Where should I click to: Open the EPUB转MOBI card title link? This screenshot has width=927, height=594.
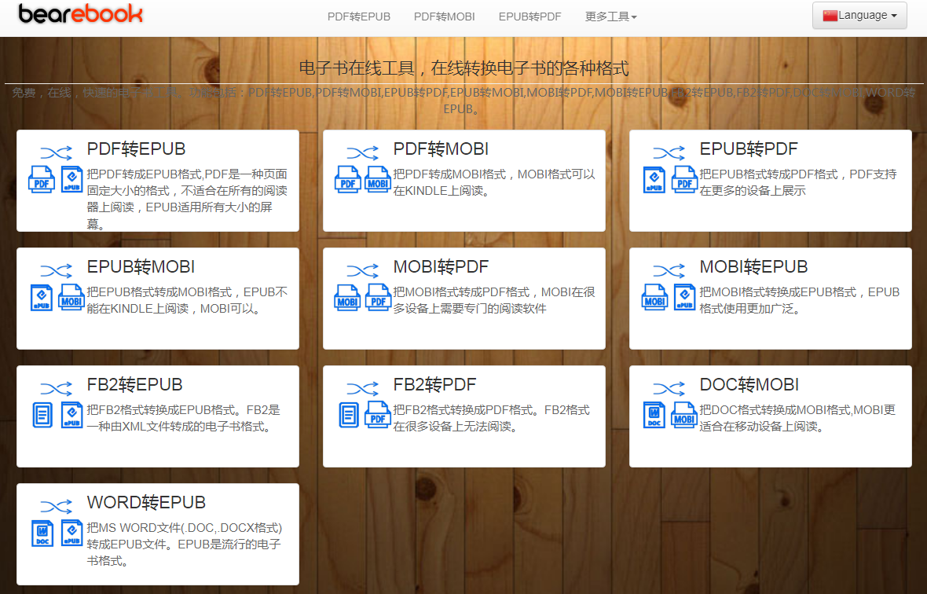point(141,267)
